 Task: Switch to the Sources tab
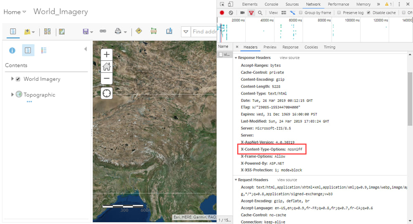coord(292,4)
